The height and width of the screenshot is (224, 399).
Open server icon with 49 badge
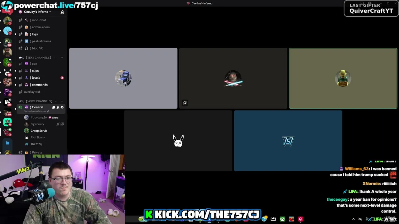pos(7,112)
